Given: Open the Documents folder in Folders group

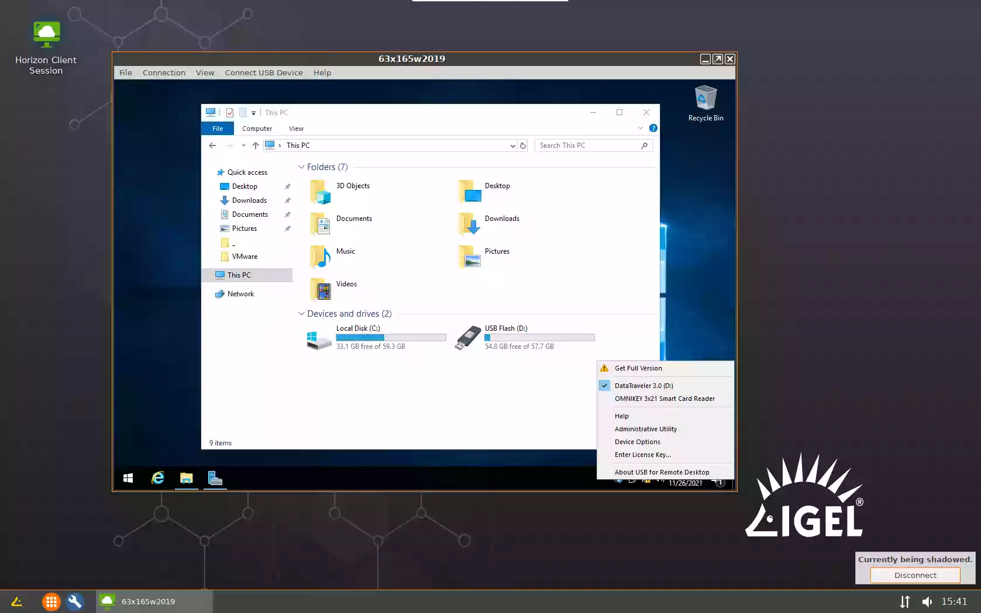Looking at the screenshot, I should point(341,224).
